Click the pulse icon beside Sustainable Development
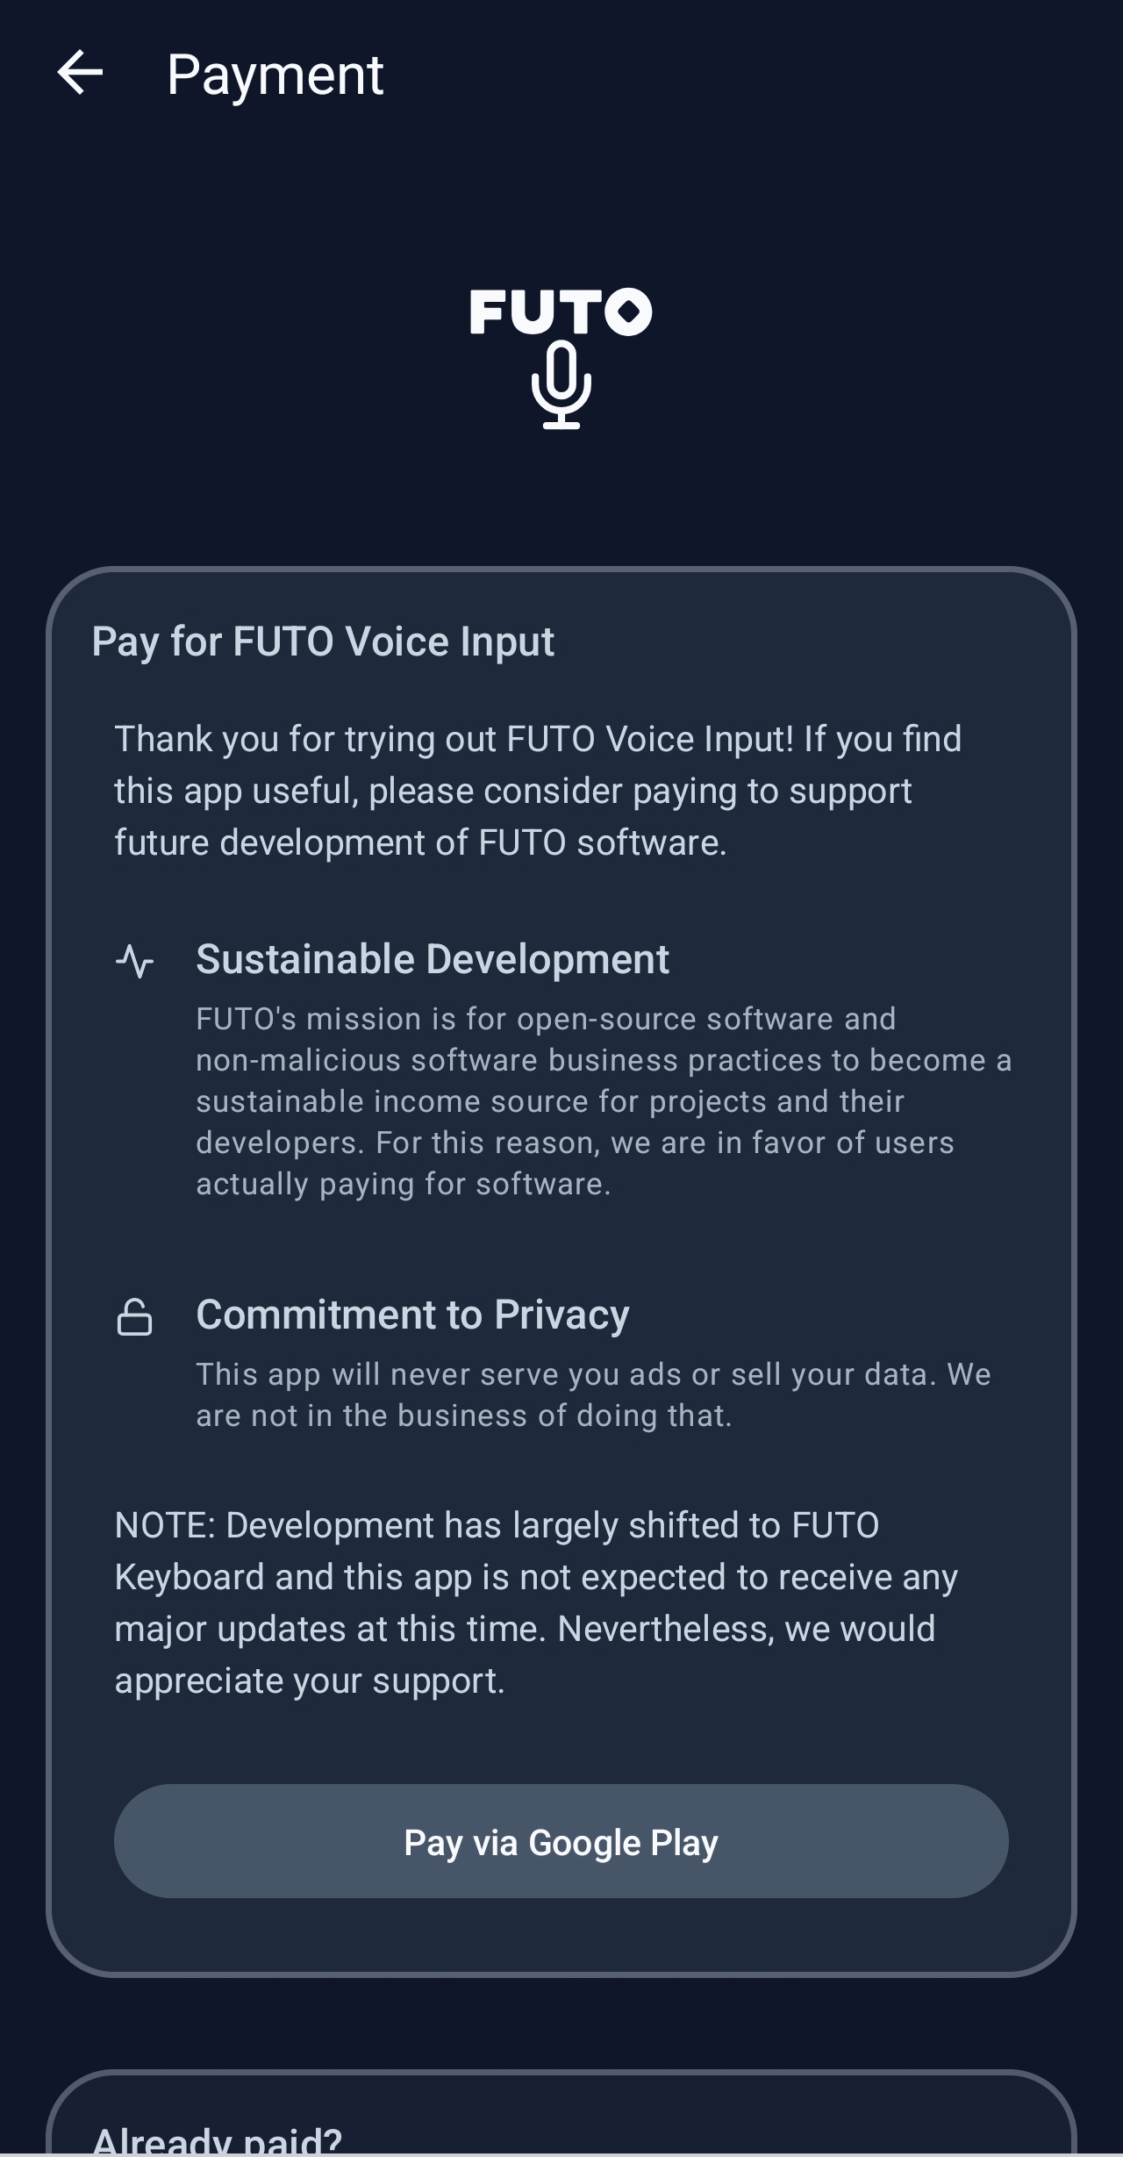This screenshot has height=2157, width=1123. pyautogui.click(x=134, y=961)
